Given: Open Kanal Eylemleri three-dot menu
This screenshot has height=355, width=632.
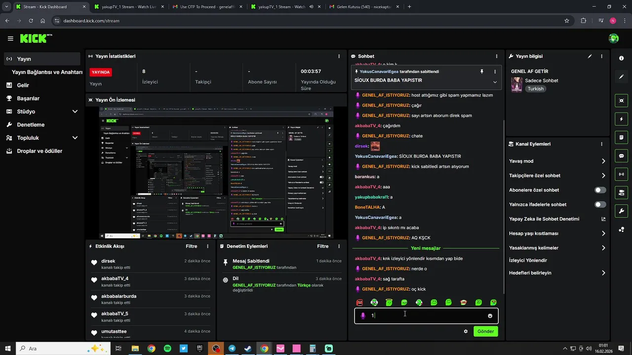Looking at the screenshot, I should pyautogui.click(x=601, y=144).
